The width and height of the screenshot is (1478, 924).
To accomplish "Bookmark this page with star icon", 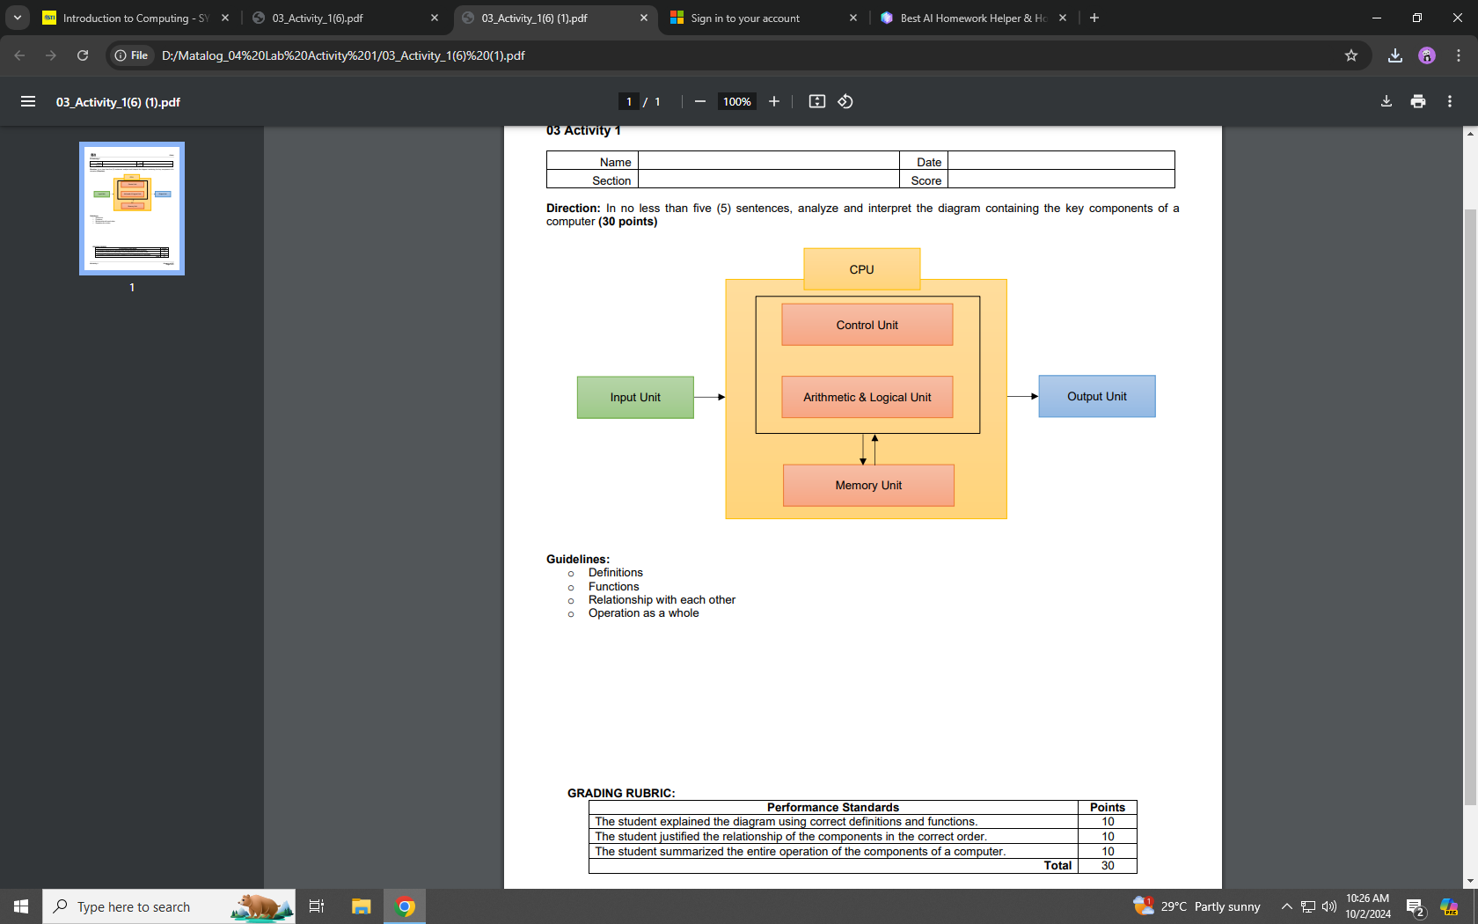I will point(1351,55).
